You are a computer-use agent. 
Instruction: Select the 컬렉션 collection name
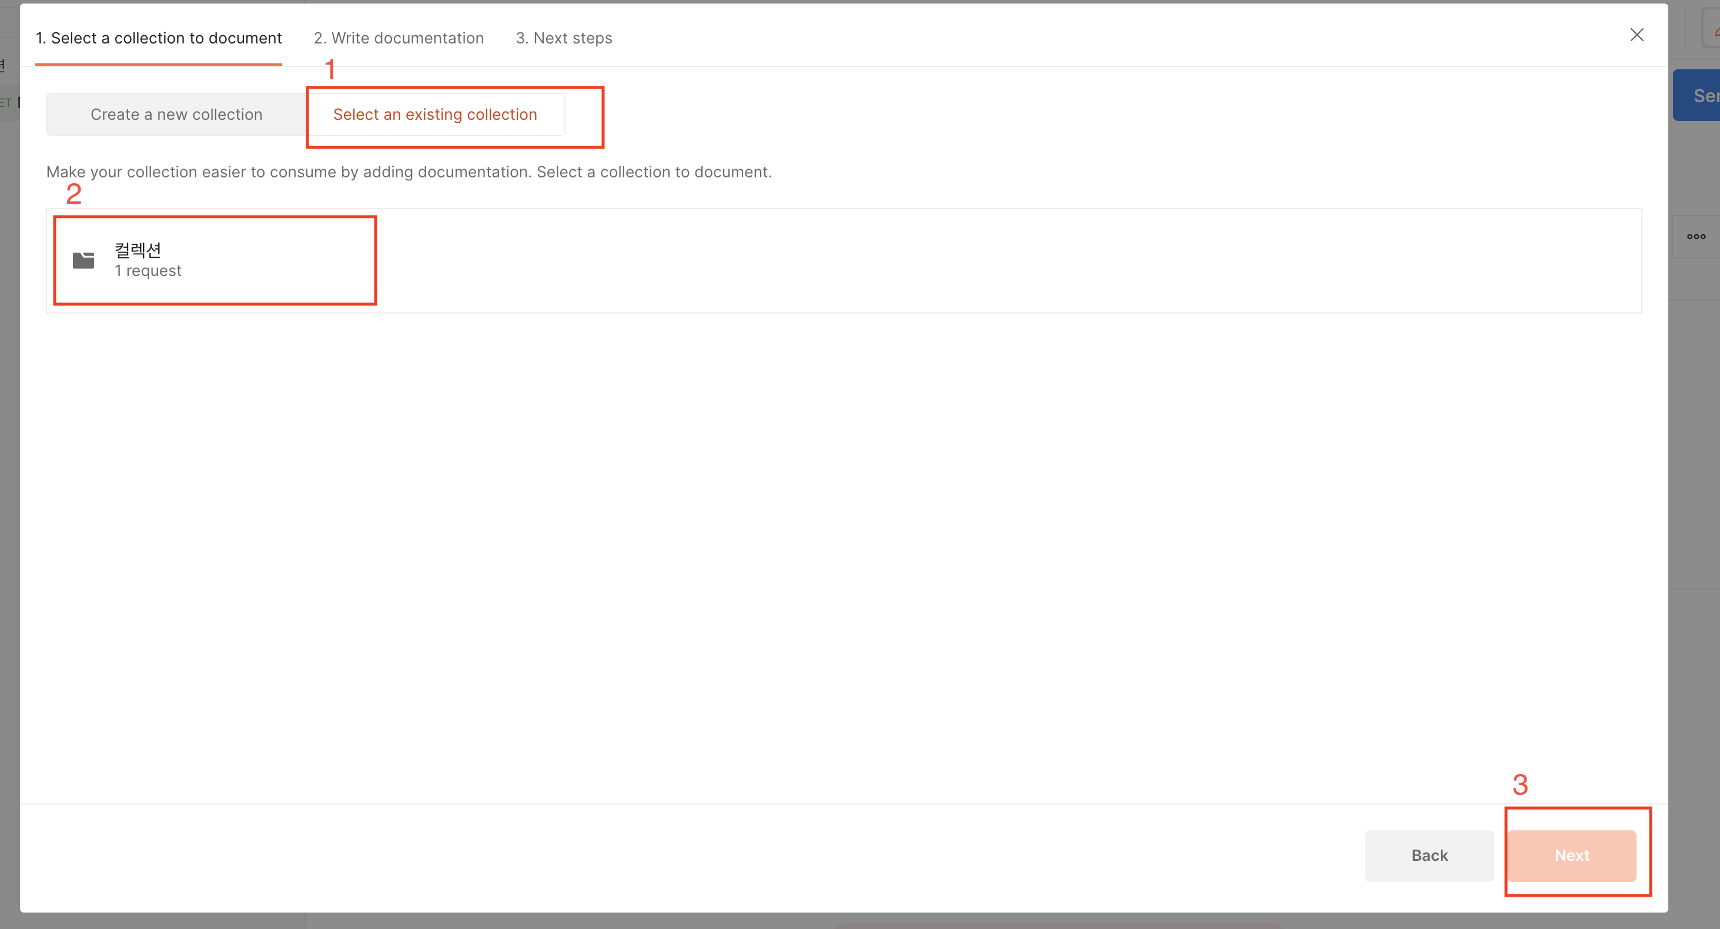[138, 250]
